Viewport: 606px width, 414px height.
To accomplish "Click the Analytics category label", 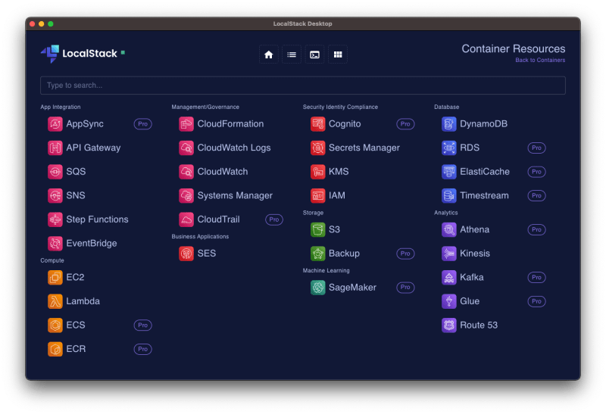I will coord(445,213).
